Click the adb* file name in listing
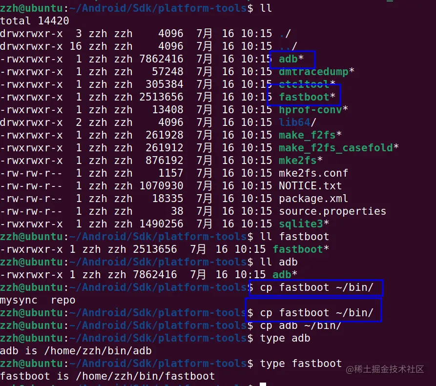436x386 pixels. [291, 59]
